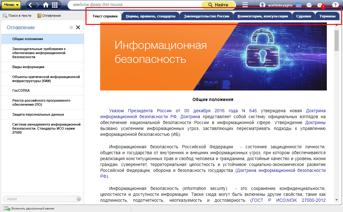Toggle the Оглавление panel from toolbar
343x212 pixels.
[x=49, y=16]
